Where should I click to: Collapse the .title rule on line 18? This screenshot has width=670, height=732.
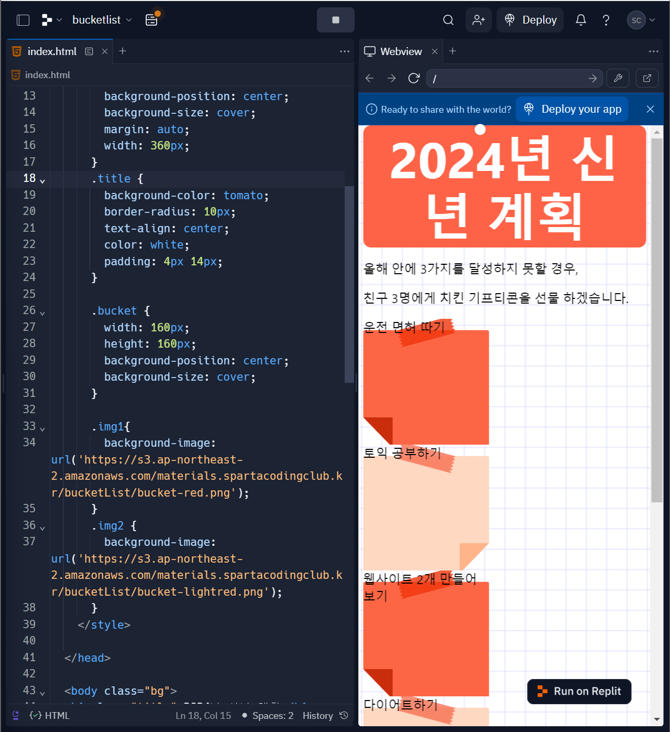coord(42,180)
